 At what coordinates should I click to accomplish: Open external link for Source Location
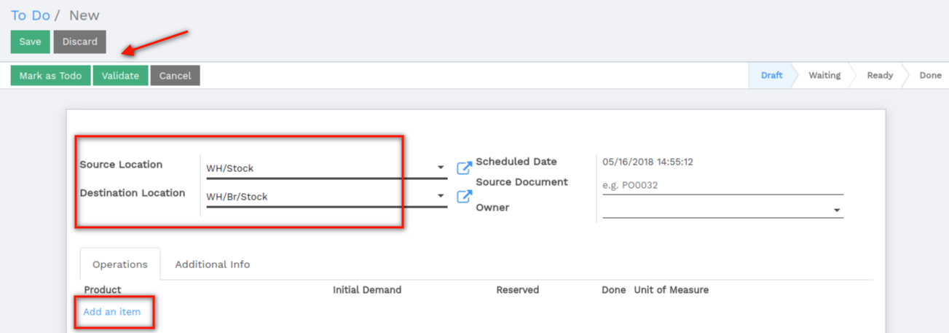464,168
